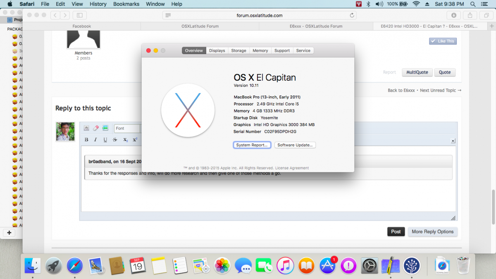Click the forum.osxlatitude.com address bar
This screenshot has height=279, width=496.
pos(260,15)
